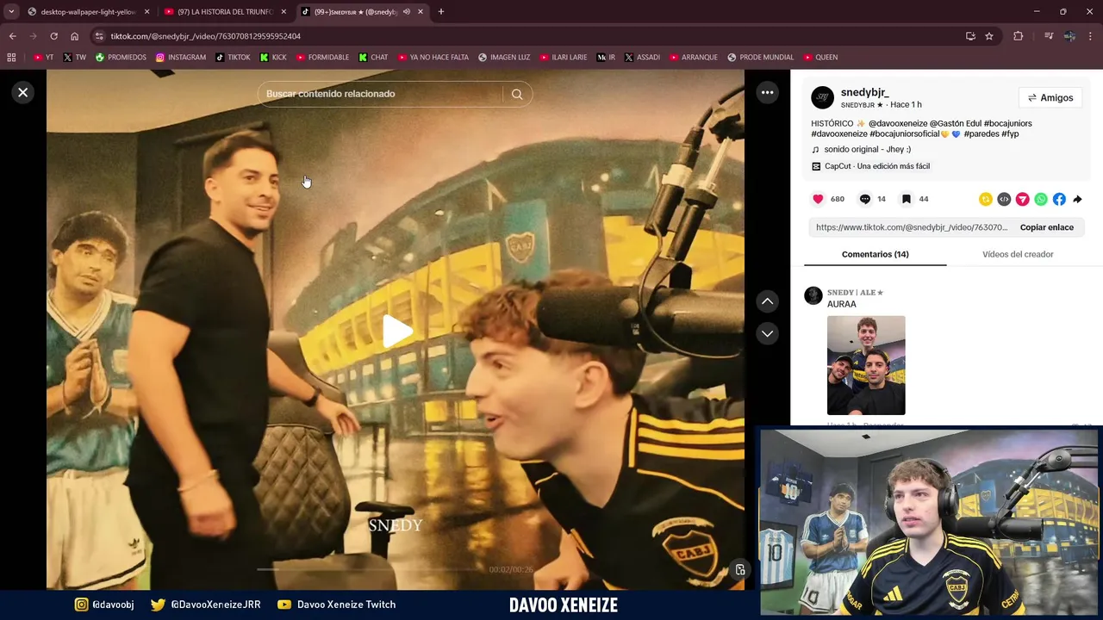This screenshot has width=1103, height=620.
Task: Click the address bar URL
Action: coord(206,36)
